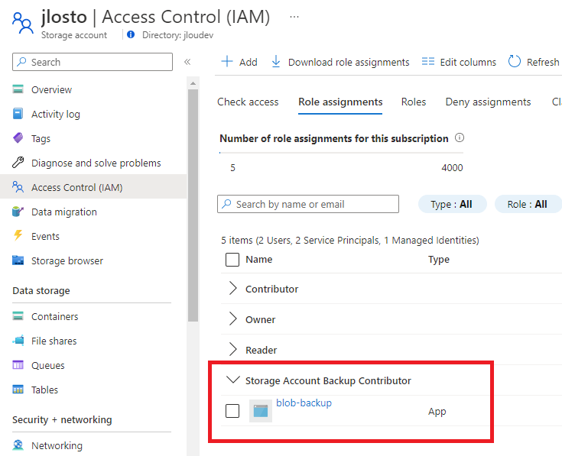Click the Refresh circular arrow icon
The height and width of the screenshot is (456, 562).
515,62
